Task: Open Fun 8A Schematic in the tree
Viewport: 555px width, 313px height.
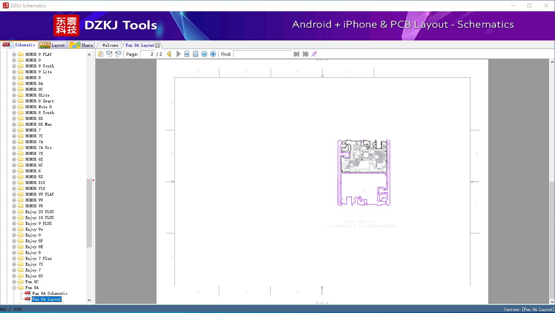Action: click(x=50, y=293)
